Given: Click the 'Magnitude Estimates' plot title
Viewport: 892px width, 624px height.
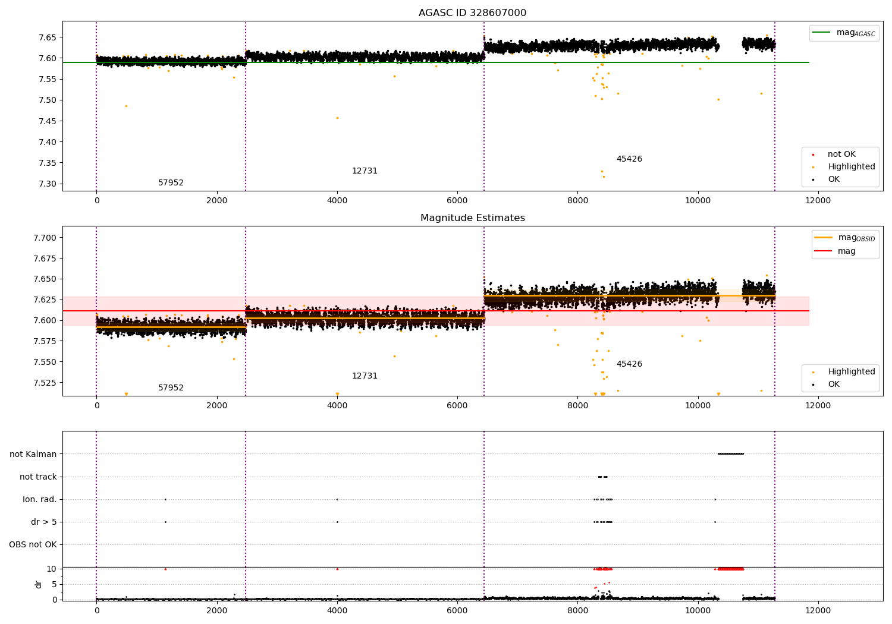Looking at the screenshot, I should click(472, 218).
